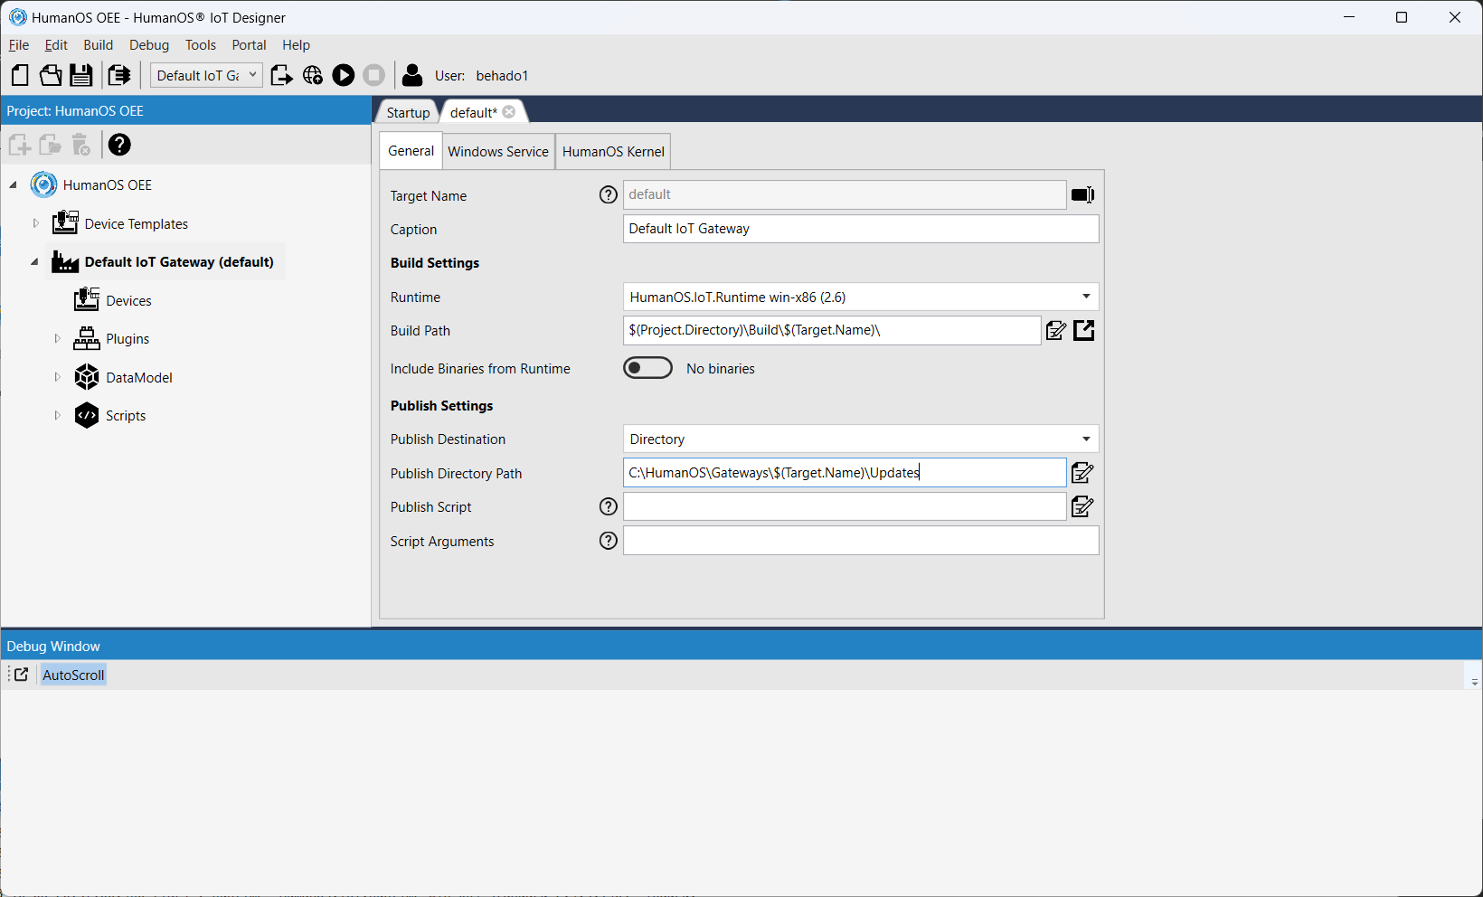Show help for Script Arguments
The height and width of the screenshot is (897, 1483).
(x=609, y=541)
